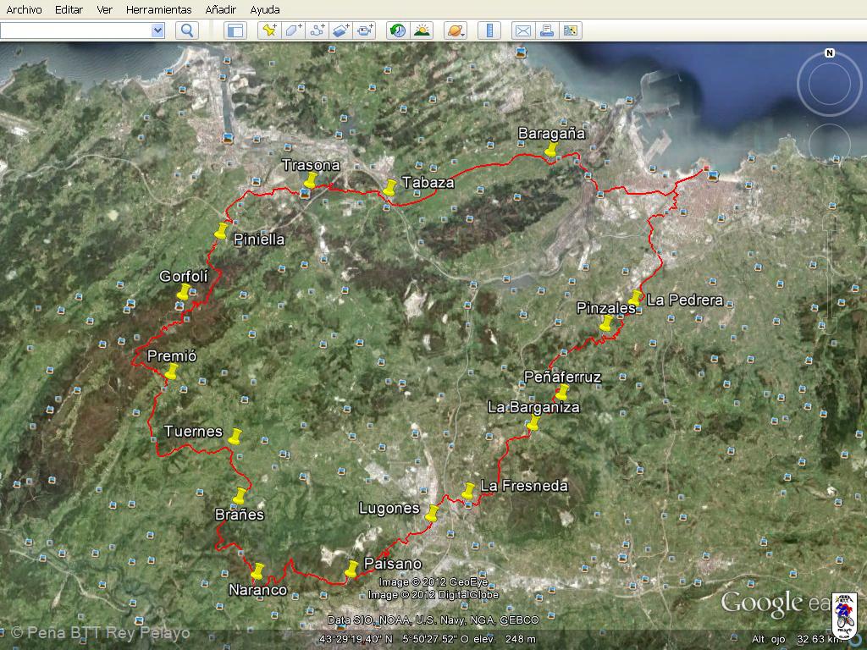Toggle the sidebar panel button

[235, 30]
